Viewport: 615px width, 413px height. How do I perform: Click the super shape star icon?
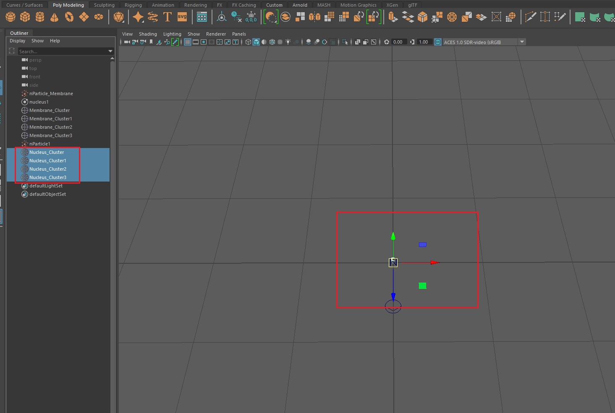click(138, 17)
